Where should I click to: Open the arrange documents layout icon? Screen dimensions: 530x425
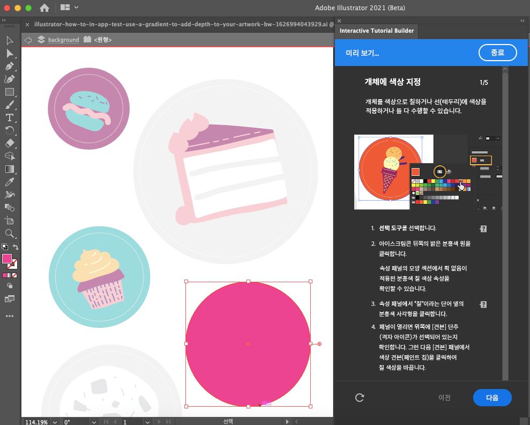coord(65,8)
